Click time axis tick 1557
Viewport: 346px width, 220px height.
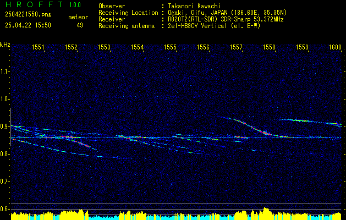(x=236, y=47)
